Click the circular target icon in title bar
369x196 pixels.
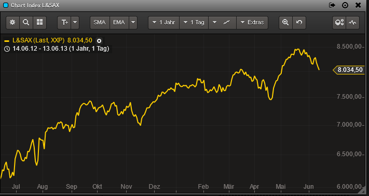(x=345, y=5)
